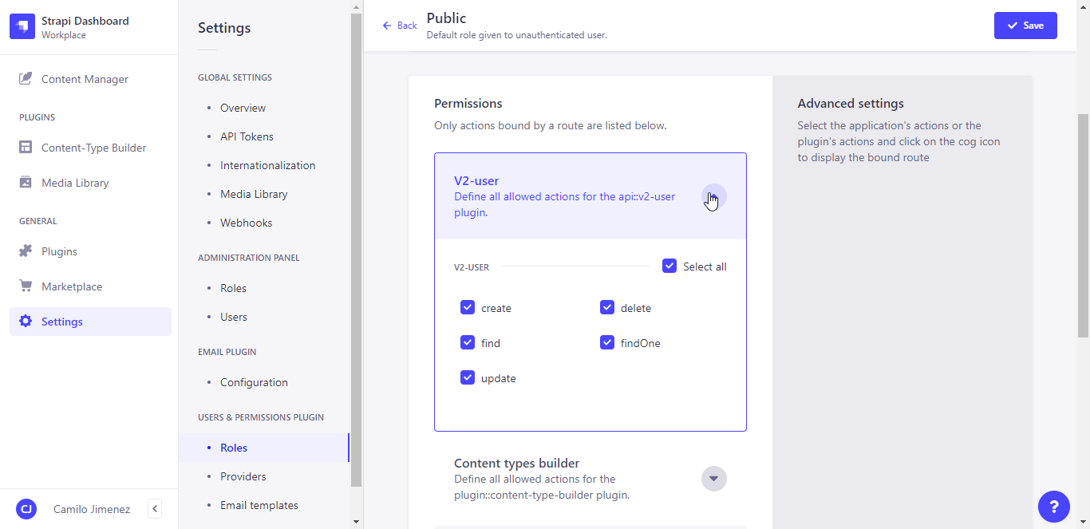Open API Tokens settings page
Image resolution: width=1090 pixels, height=529 pixels.
pos(247,136)
